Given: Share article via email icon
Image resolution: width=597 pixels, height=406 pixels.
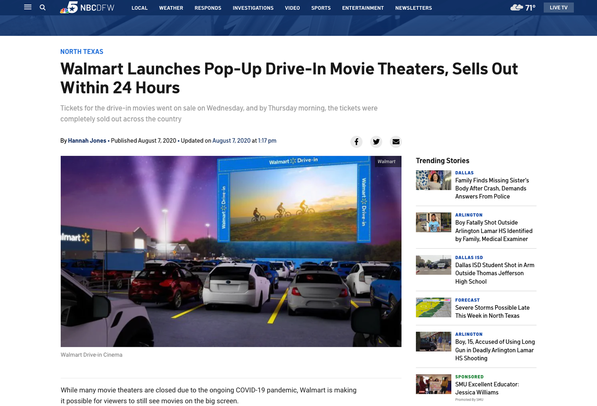Looking at the screenshot, I should tap(396, 142).
